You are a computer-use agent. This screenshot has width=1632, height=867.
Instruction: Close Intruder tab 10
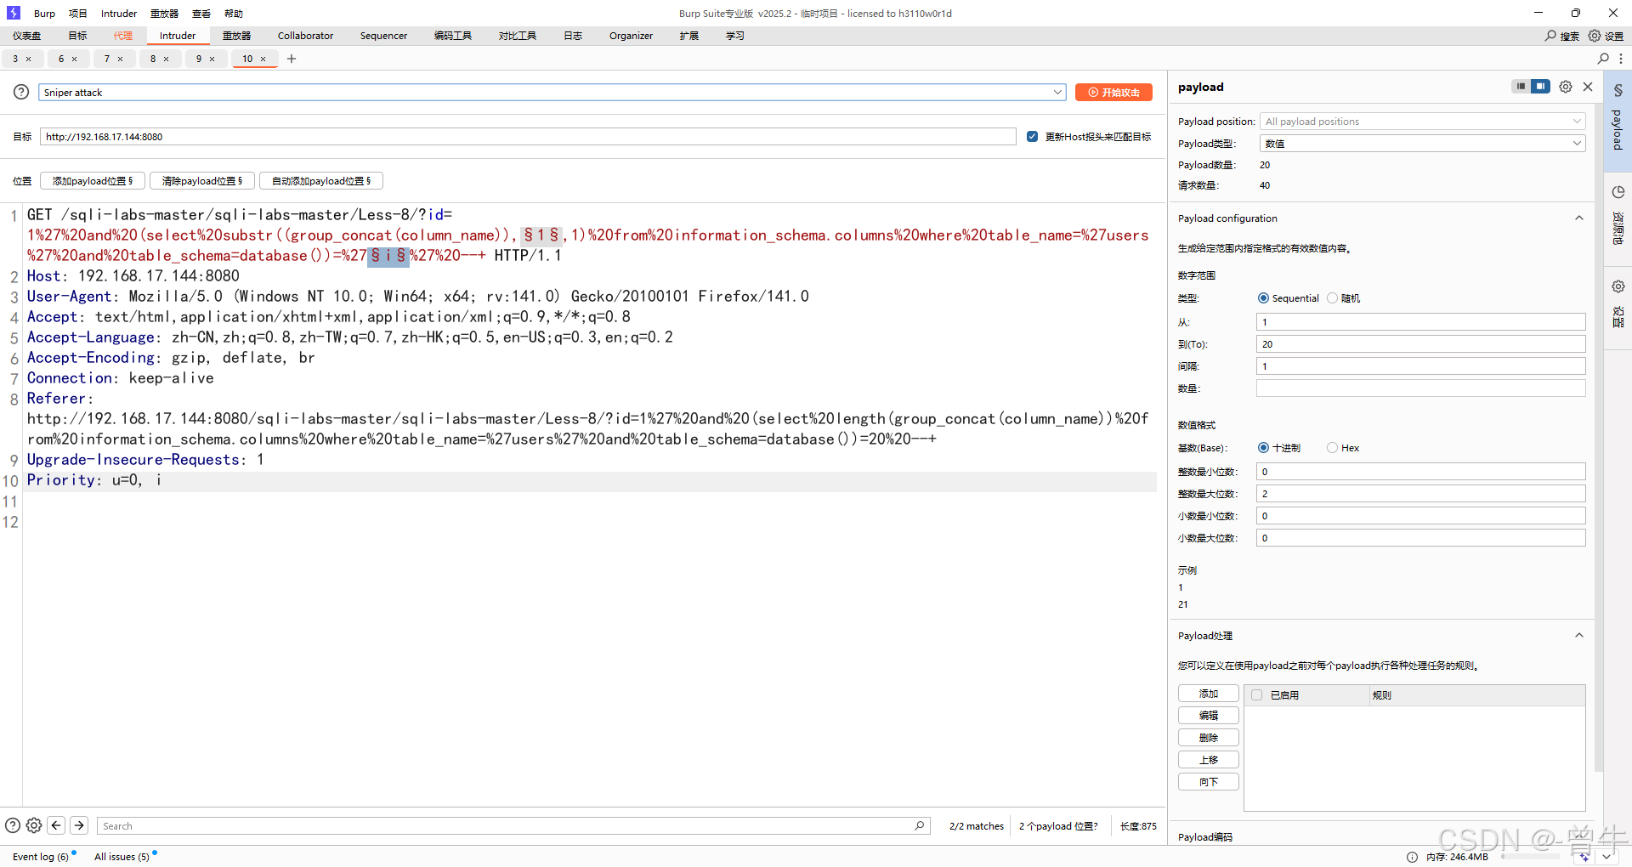tap(263, 59)
